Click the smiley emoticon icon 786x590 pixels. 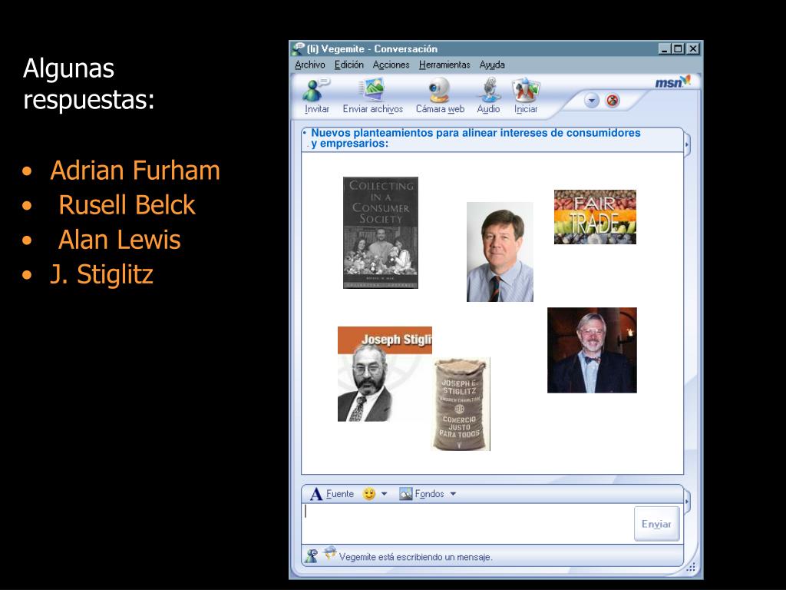coord(369,494)
